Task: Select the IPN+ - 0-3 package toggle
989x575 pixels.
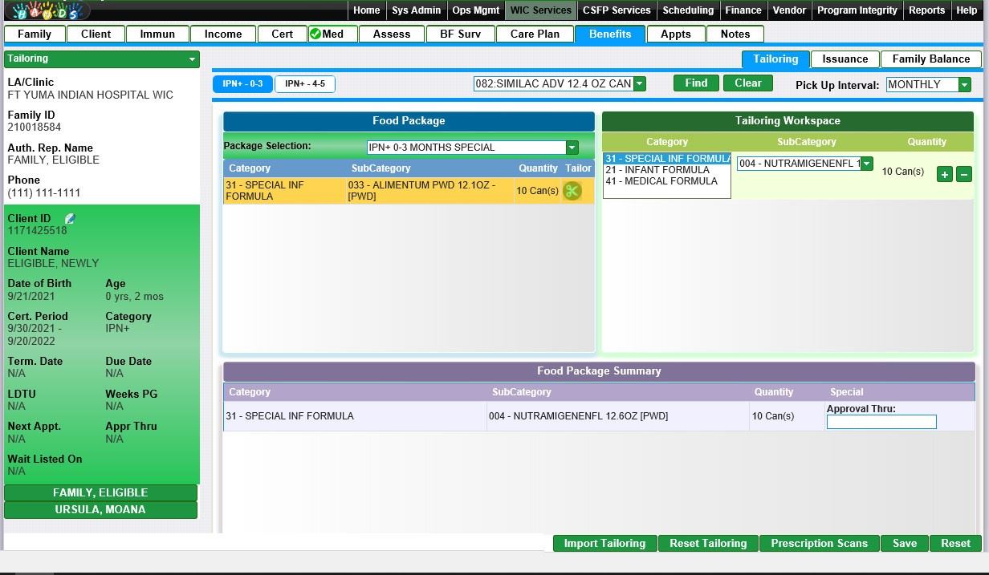Action: pos(242,84)
